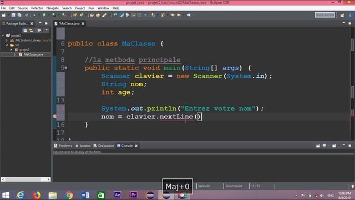355x200 pixels.
Task: Navigate Back with the yellow arrow
Action: (x=179, y=15)
